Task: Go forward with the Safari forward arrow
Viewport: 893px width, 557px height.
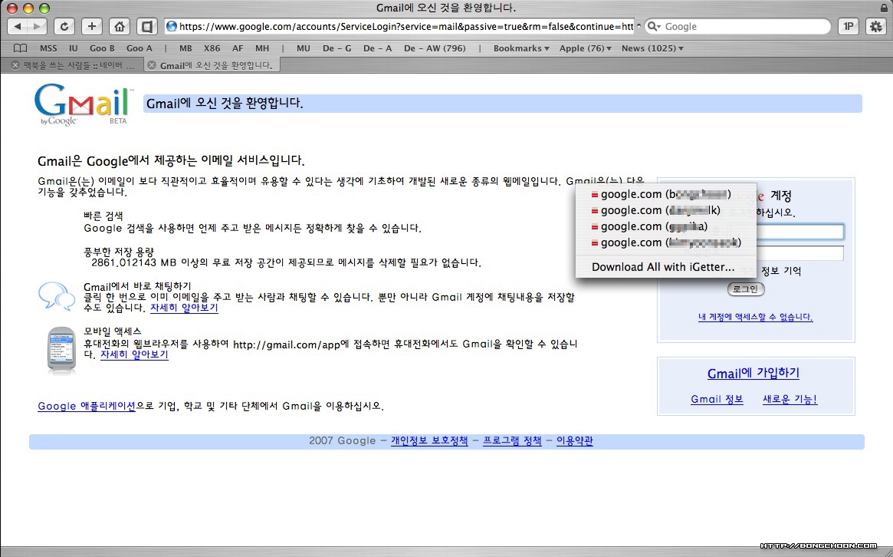Action: tap(37, 26)
